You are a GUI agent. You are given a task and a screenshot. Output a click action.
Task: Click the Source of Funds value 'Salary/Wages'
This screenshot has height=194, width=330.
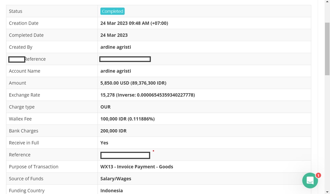[x=116, y=179]
